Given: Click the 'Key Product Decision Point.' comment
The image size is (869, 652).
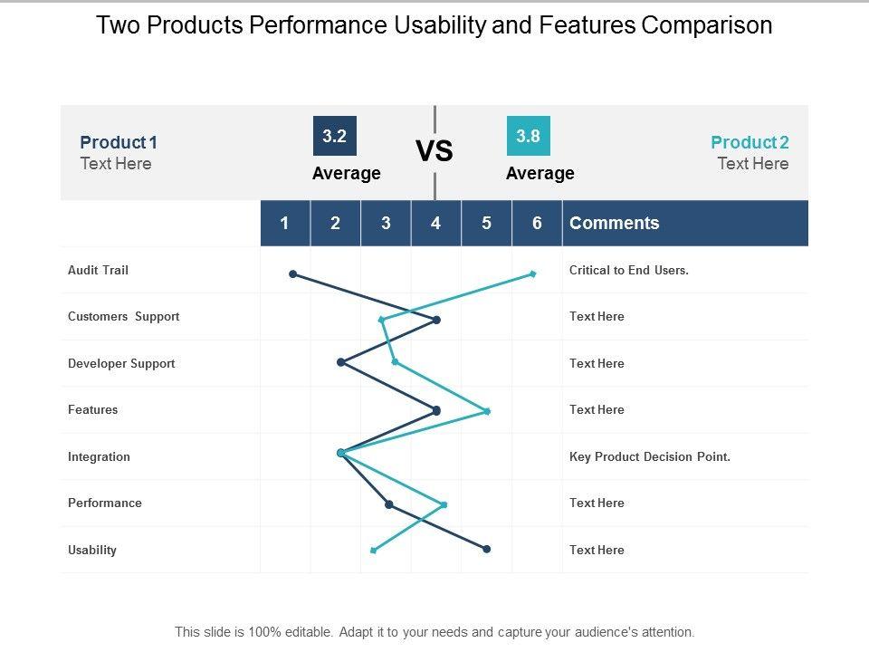Looking at the screenshot, I should pyautogui.click(x=649, y=456).
